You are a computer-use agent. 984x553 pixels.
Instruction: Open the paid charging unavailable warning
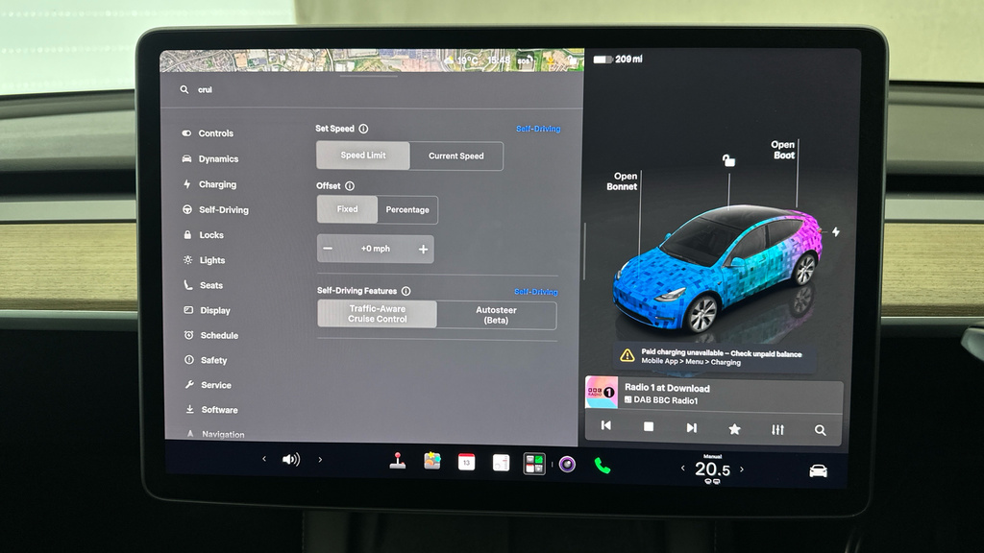714,357
